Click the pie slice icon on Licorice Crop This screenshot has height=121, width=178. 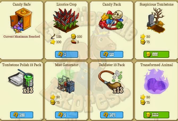coord(74,42)
